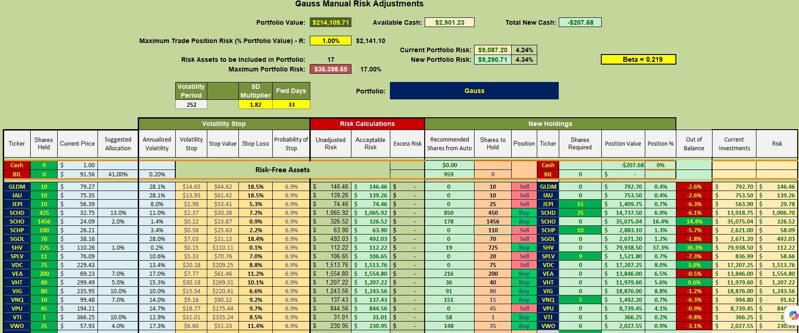Select the Portfolio Value cell $214,109.71
This screenshot has width=799, height=333.
coord(331,22)
